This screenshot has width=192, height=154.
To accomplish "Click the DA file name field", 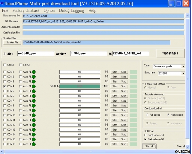I will [103, 22].
